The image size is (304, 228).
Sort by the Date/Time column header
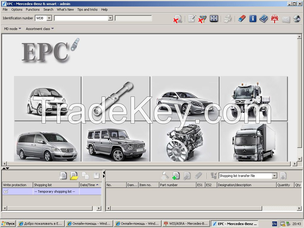pos(90,185)
